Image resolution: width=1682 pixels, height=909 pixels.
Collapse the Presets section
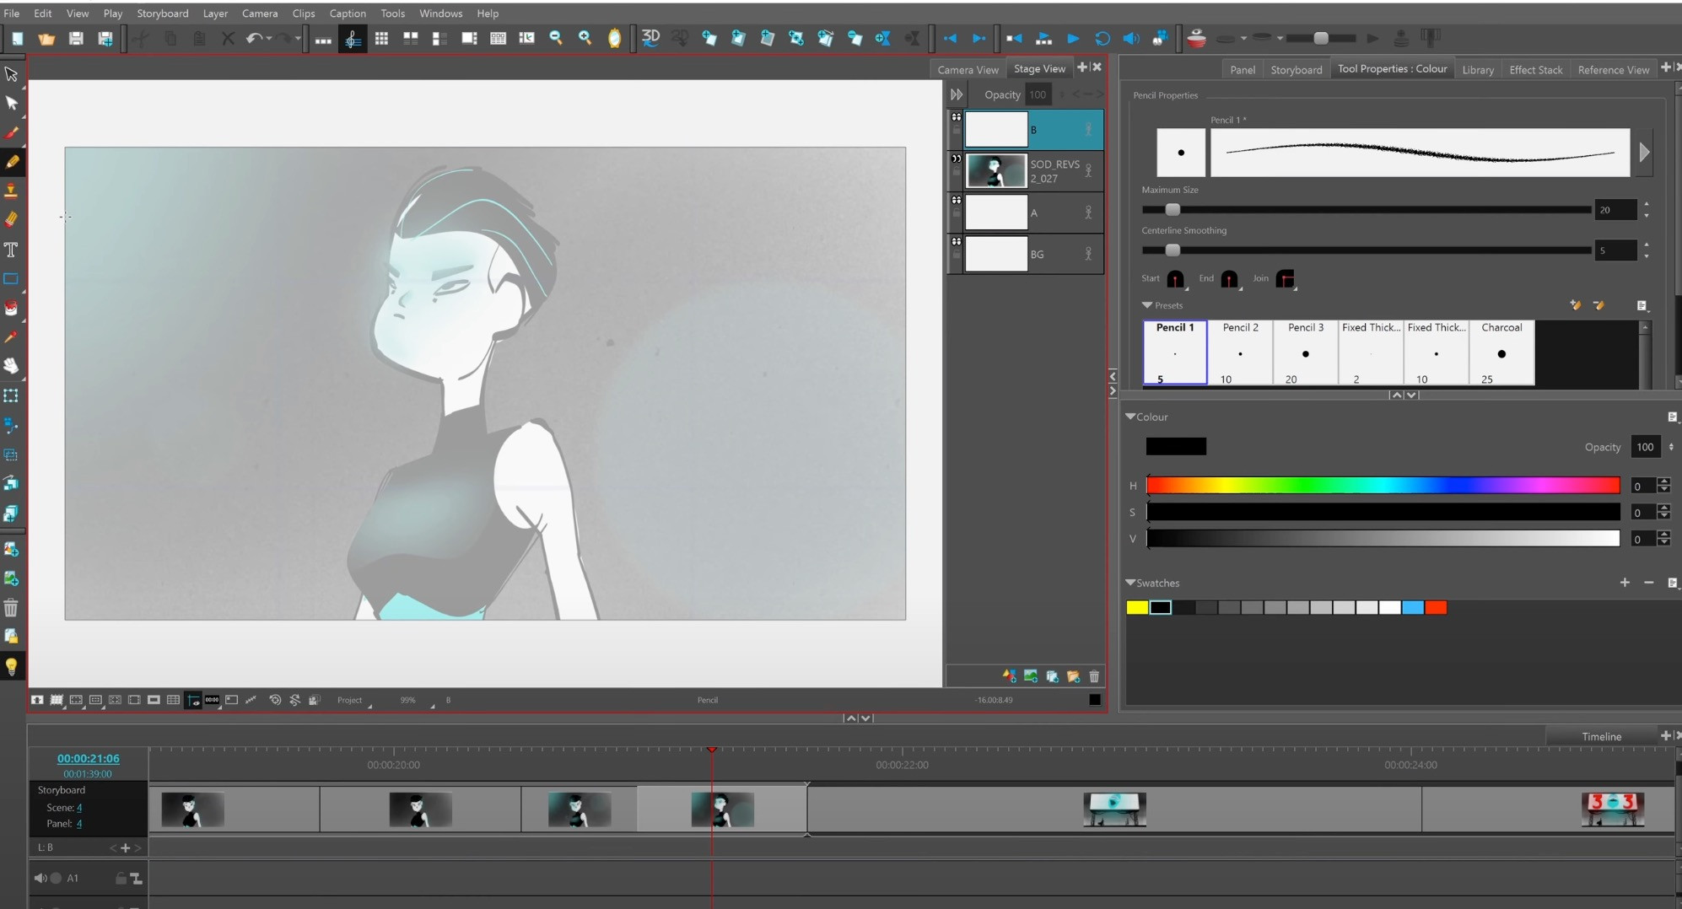[1147, 305]
